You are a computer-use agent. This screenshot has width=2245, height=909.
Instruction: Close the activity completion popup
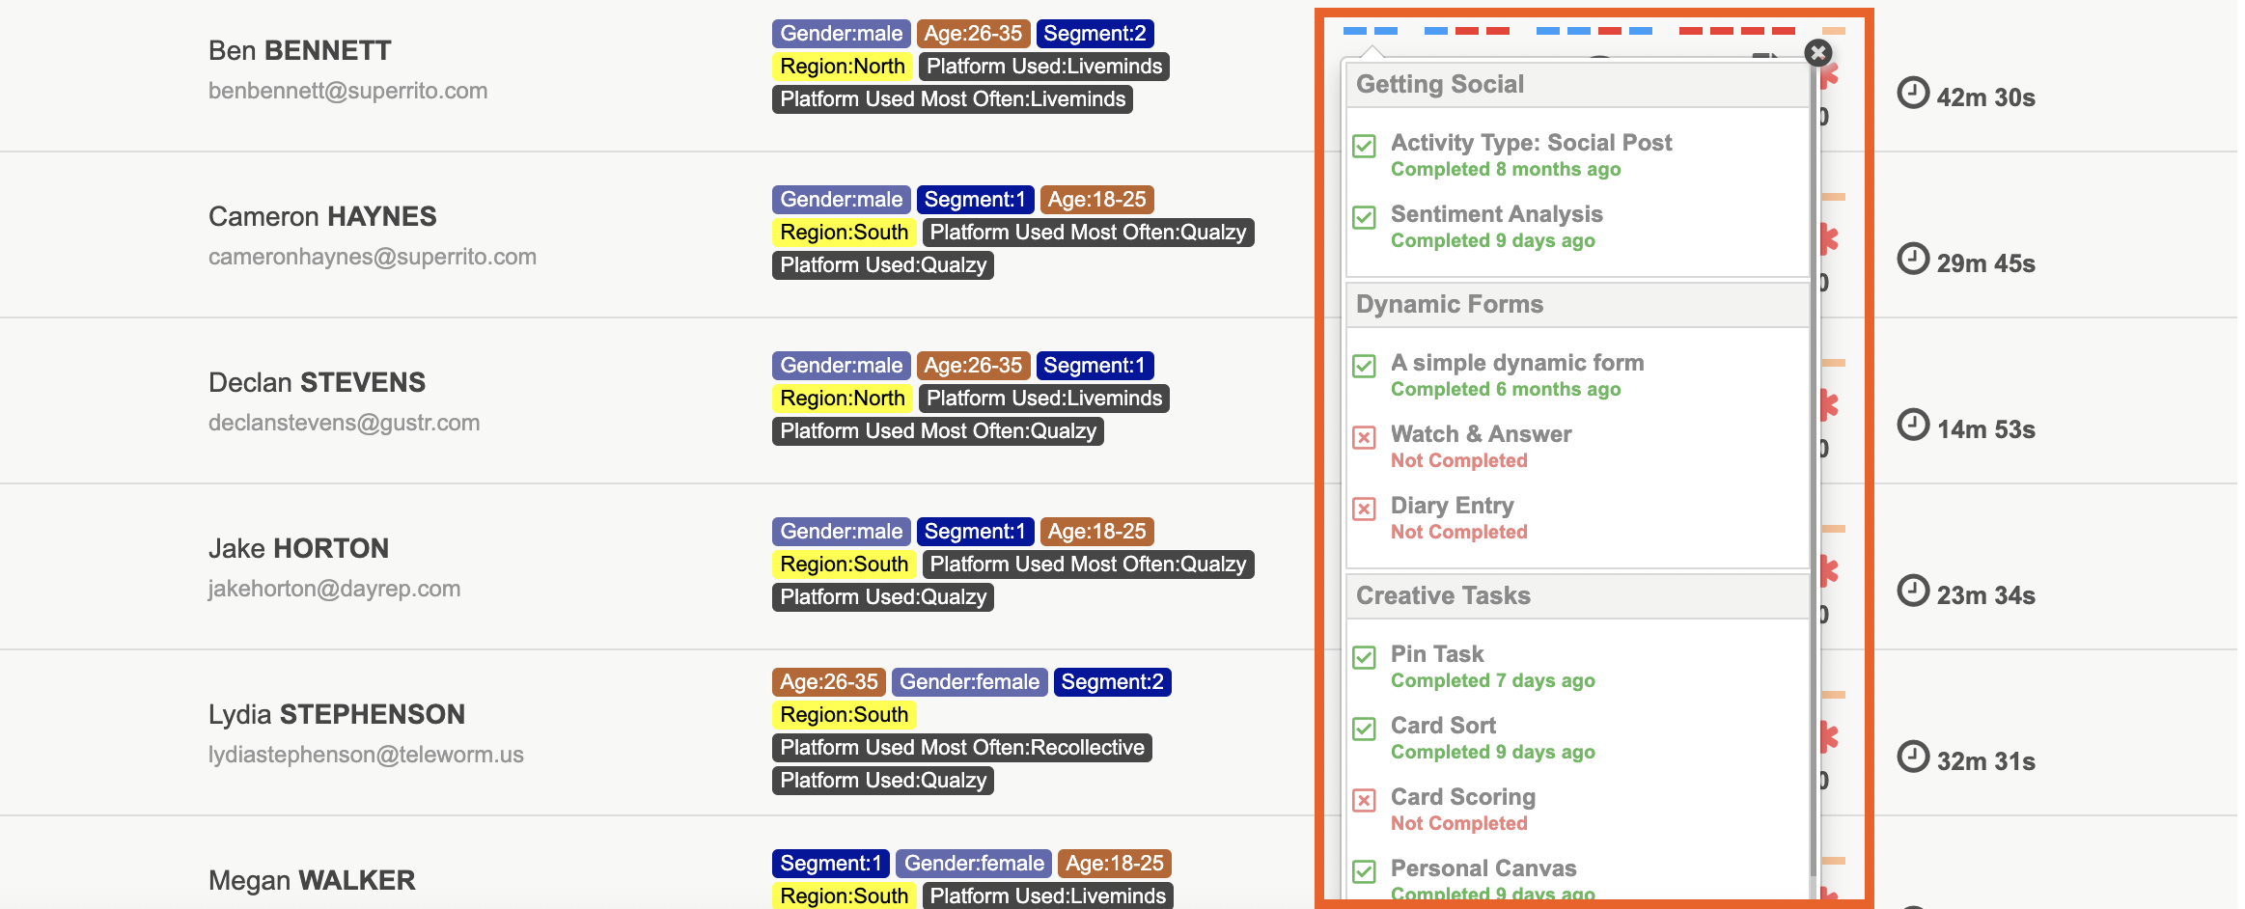(1817, 52)
